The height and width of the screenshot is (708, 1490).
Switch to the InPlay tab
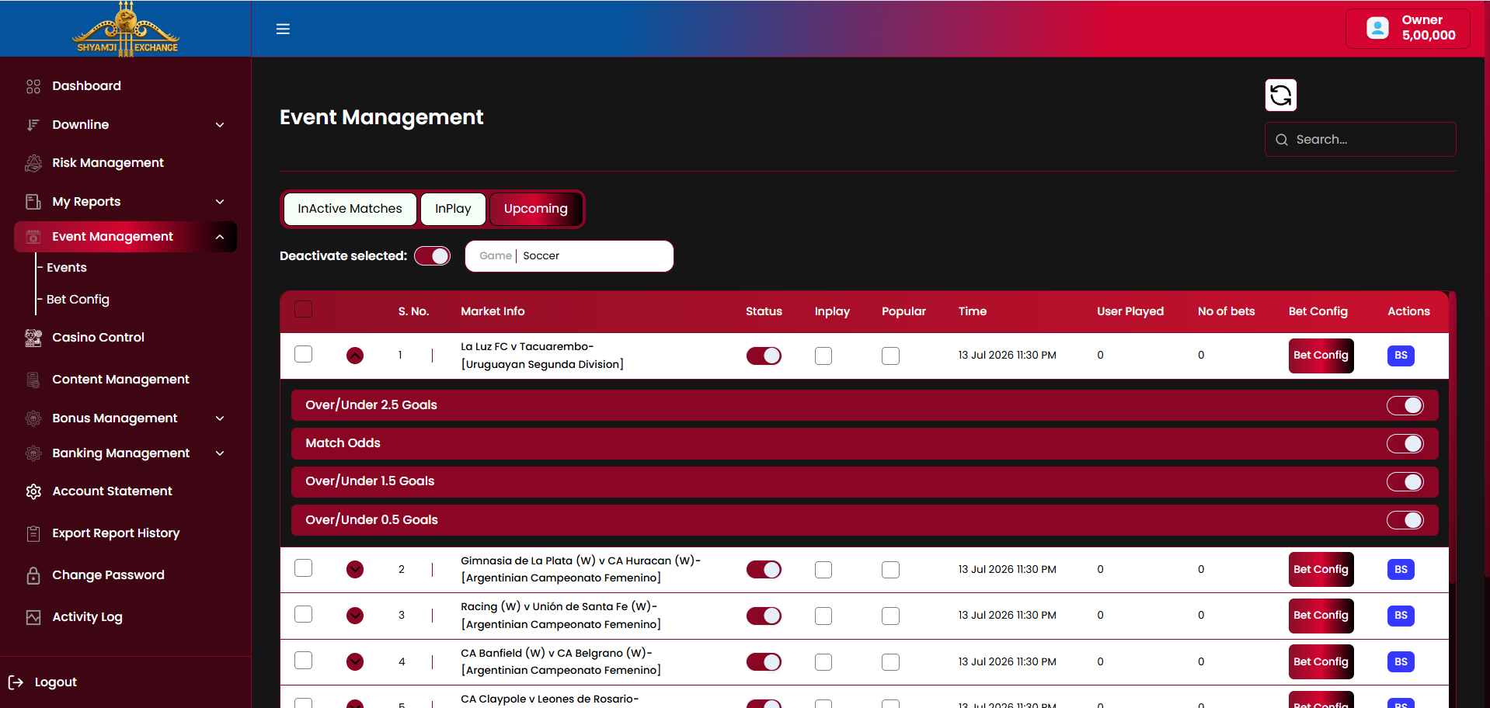point(453,209)
